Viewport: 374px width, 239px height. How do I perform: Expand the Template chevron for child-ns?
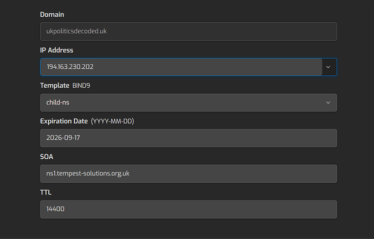(327, 102)
